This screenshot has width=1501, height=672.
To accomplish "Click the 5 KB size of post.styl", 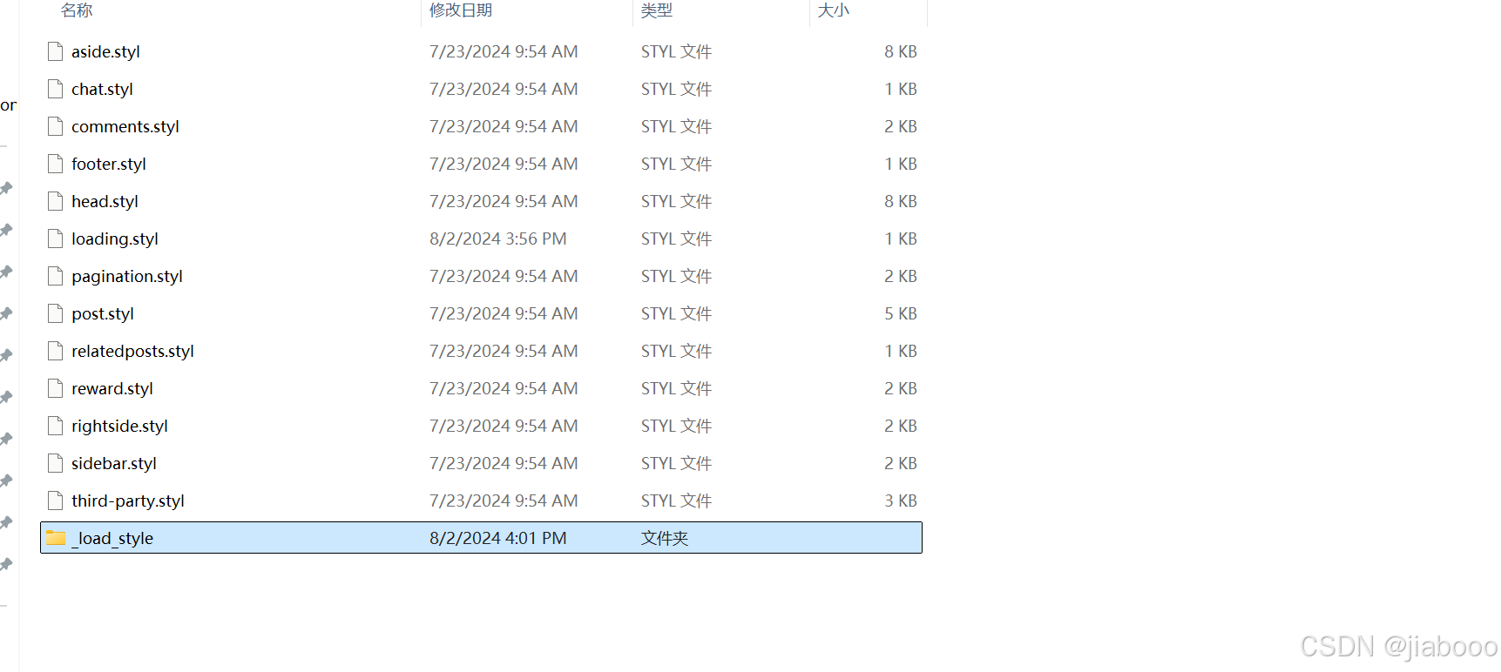I will click(x=901, y=313).
